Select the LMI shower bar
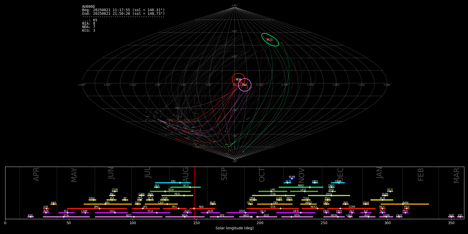468x234 pixels. tap(273, 191)
